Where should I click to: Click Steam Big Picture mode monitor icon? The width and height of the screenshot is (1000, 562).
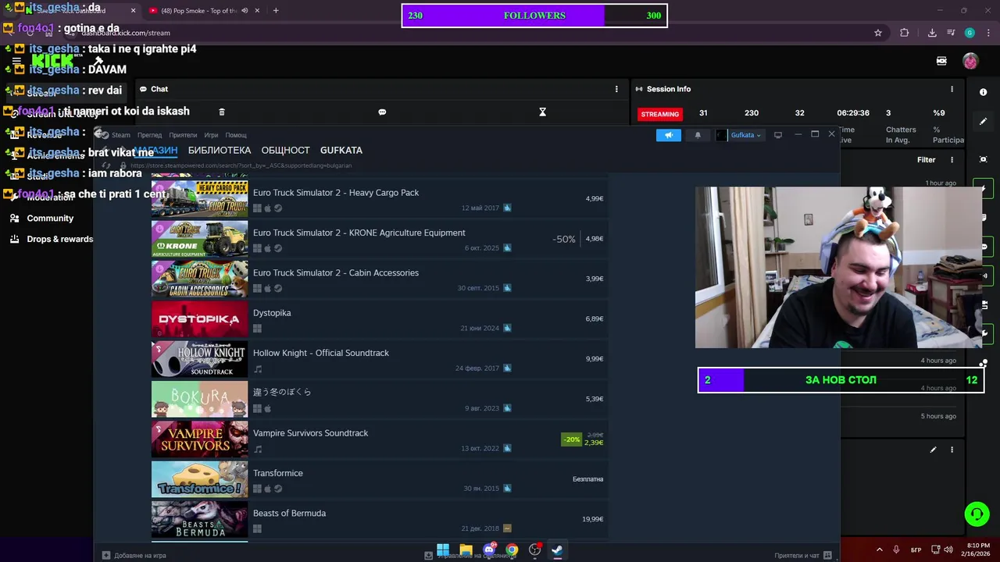point(778,135)
